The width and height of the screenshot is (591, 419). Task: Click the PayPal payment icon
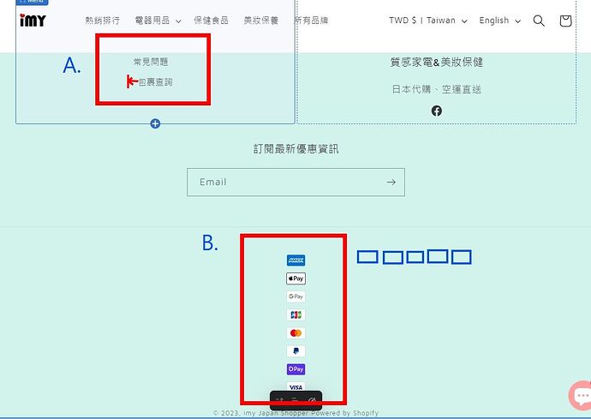[x=295, y=351]
